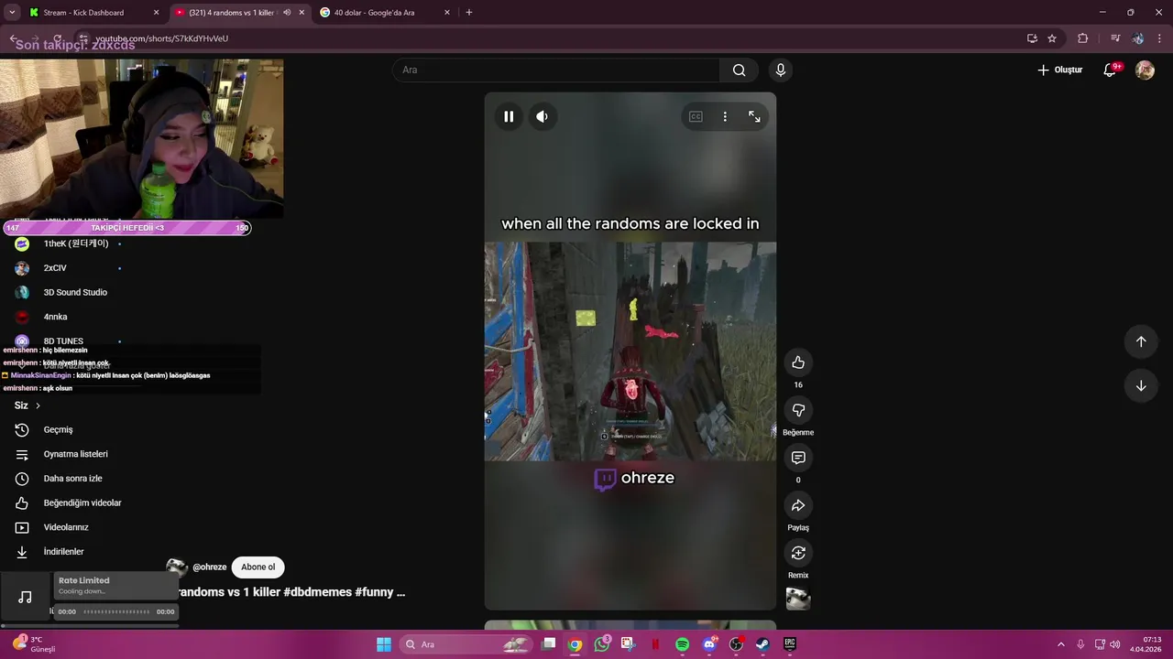The height and width of the screenshot is (659, 1173).
Task: Open the Oluştur create menu
Action: 1060,70
